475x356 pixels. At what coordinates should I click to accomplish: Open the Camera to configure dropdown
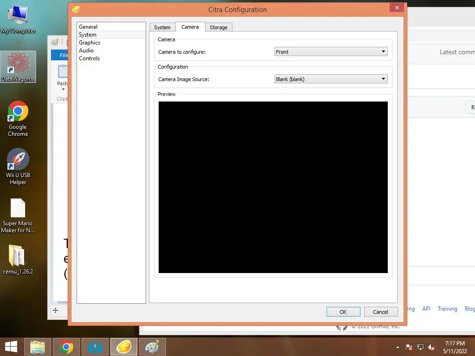[x=331, y=52]
